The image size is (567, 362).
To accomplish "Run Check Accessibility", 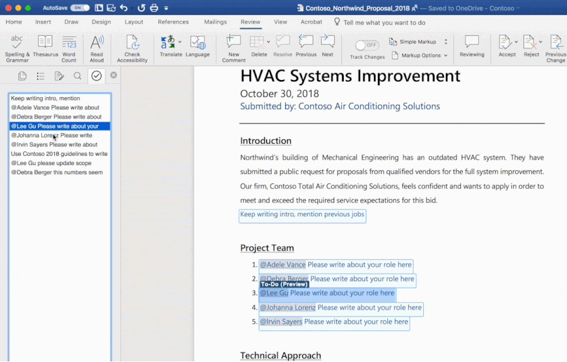I will click(132, 49).
